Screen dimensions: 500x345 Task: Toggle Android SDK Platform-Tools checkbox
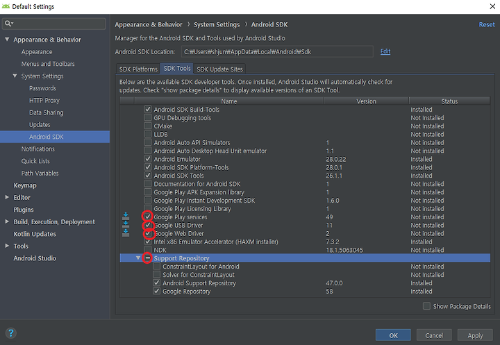pos(148,167)
